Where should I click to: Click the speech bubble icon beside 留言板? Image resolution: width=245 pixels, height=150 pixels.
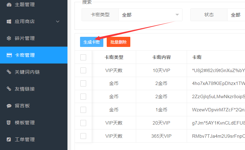pos(9,106)
